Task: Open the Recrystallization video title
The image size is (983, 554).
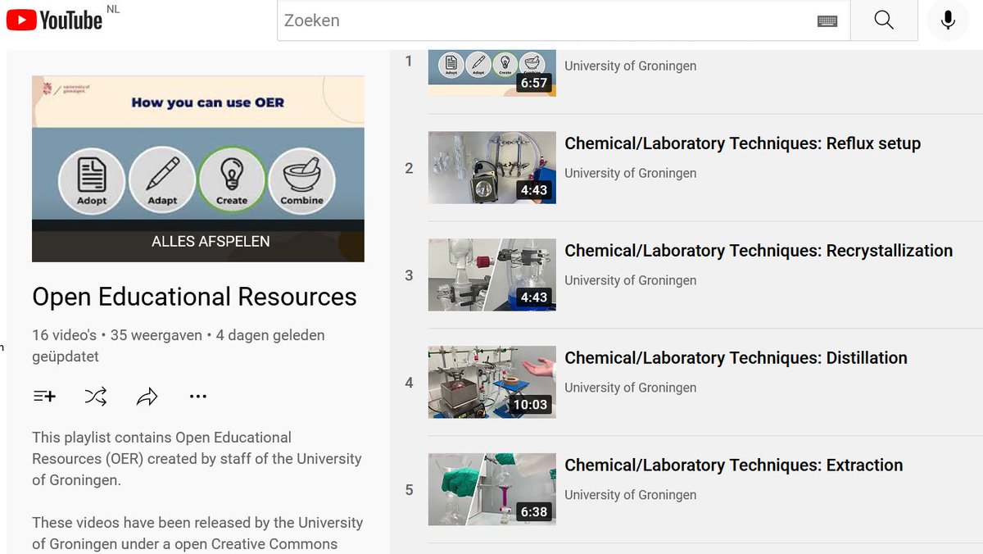Action: (759, 250)
